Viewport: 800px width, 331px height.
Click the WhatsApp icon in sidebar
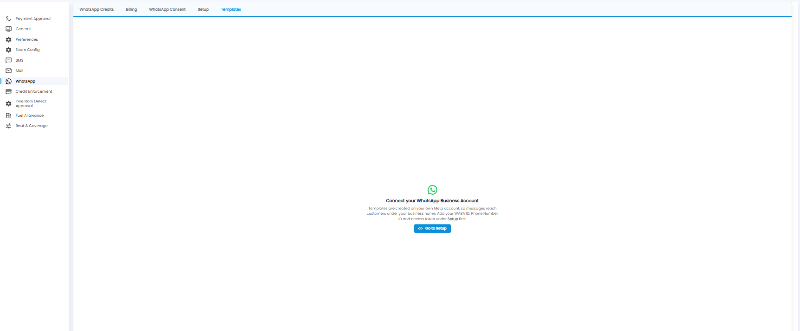coord(8,81)
